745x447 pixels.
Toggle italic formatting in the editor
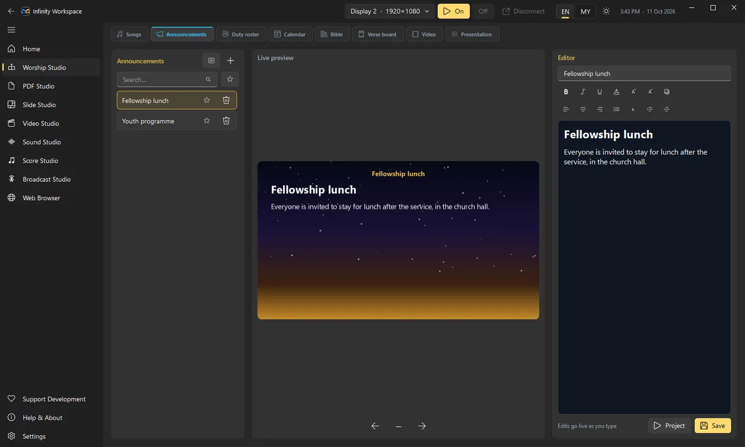pyautogui.click(x=583, y=92)
